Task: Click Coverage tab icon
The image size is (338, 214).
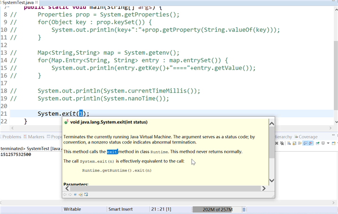Action: point(296,137)
